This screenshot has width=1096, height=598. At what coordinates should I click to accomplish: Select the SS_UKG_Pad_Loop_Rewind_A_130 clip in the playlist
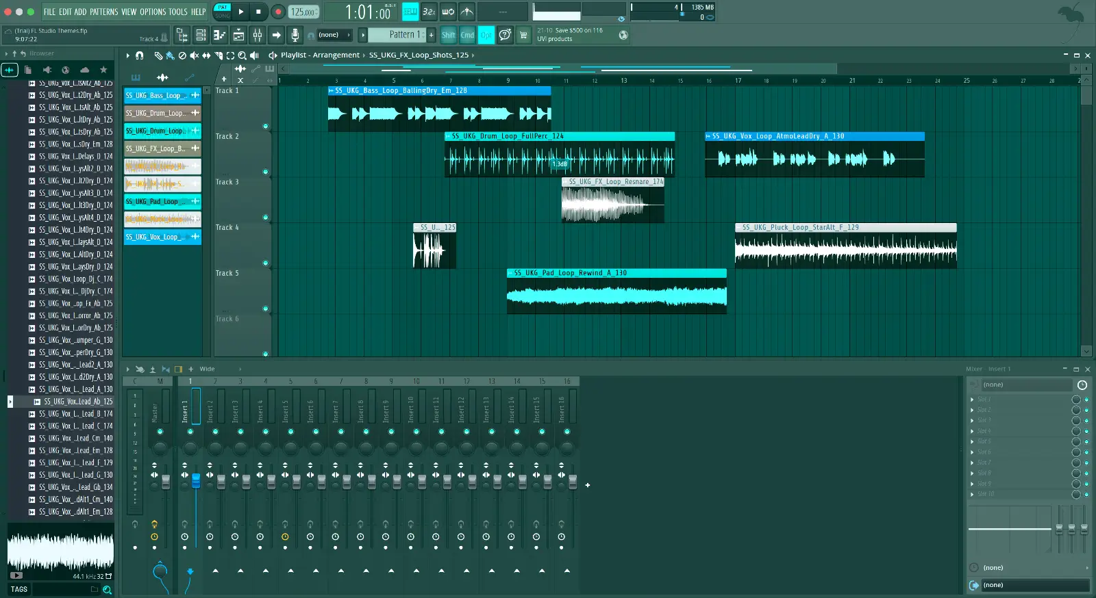pyautogui.click(x=616, y=291)
